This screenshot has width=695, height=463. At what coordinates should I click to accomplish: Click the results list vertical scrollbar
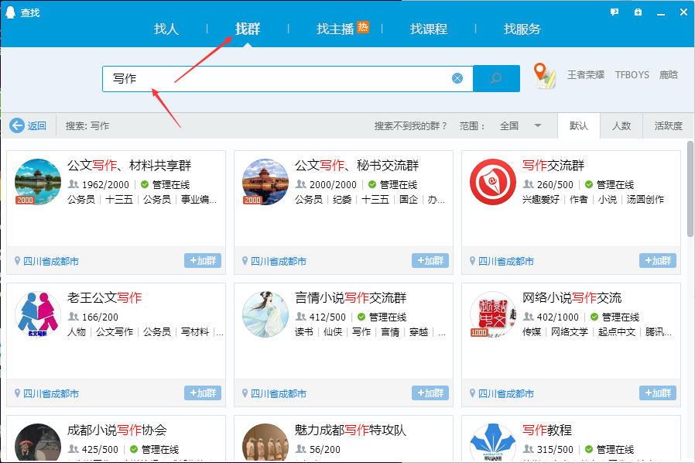click(690, 189)
